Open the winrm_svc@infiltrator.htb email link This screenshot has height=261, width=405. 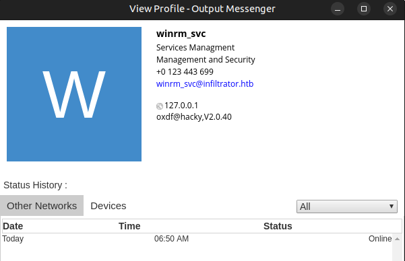point(205,84)
